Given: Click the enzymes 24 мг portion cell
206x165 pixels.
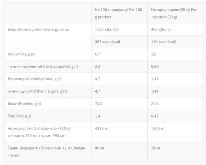Looking at the screenshot, I should [156, 148].
